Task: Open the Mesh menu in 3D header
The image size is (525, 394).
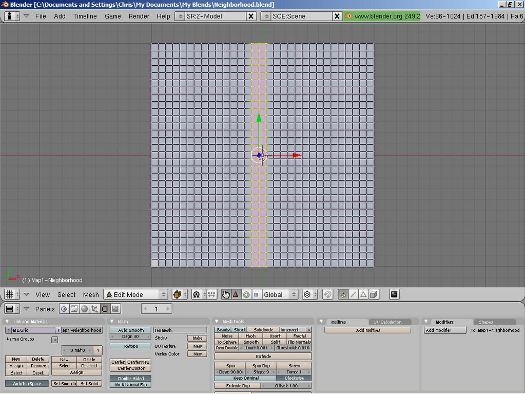Action: (x=91, y=294)
